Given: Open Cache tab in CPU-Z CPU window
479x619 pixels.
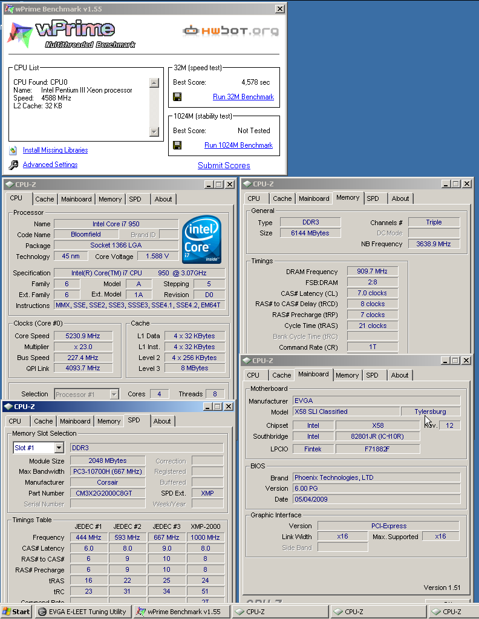Looking at the screenshot, I should coord(45,199).
